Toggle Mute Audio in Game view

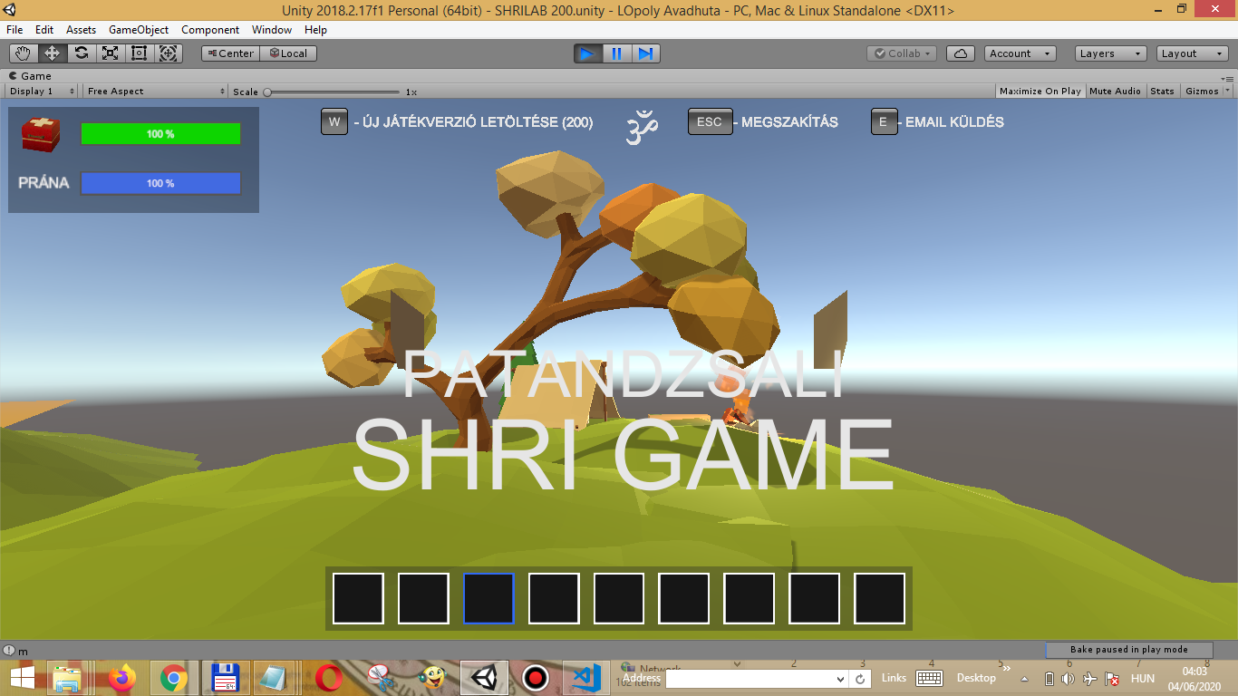[1115, 92]
